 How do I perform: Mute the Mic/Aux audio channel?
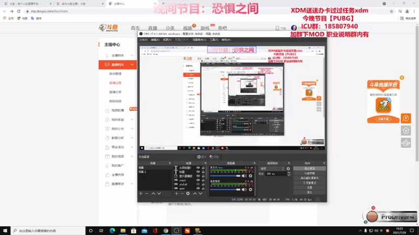244,176
